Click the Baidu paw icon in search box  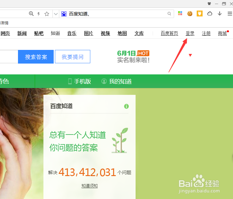[64, 14]
